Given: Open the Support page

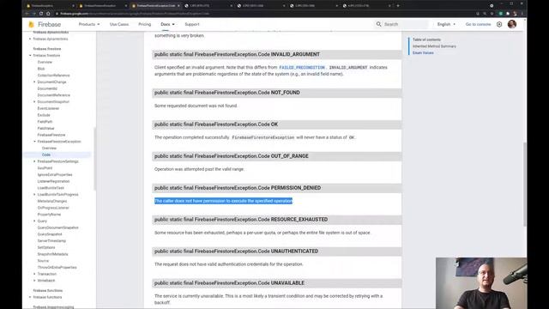Looking at the screenshot, I should (x=192, y=24).
